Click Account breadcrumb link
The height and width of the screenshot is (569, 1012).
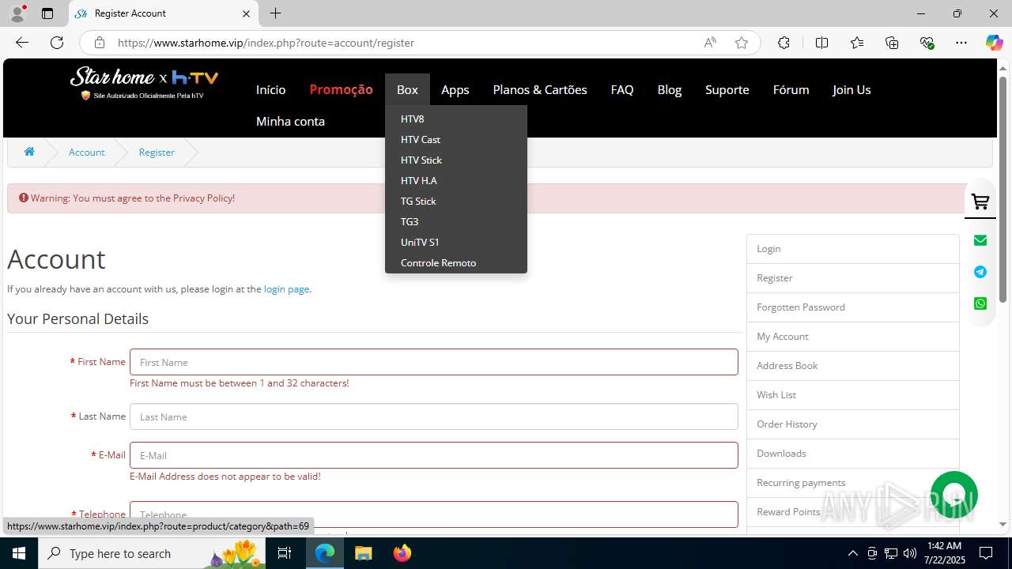86,152
